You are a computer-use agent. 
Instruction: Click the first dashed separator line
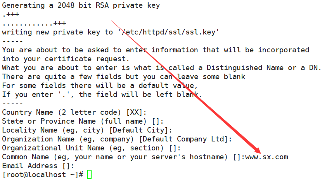(x=12, y=41)
